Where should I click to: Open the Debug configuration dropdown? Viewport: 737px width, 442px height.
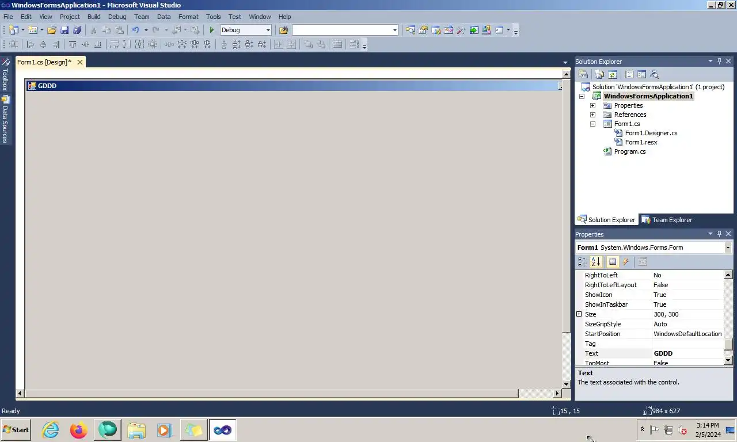click(268, 30)
